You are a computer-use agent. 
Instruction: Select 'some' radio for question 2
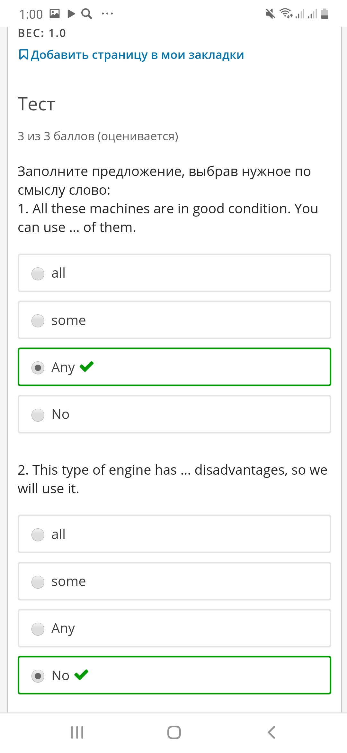(38, 582)
